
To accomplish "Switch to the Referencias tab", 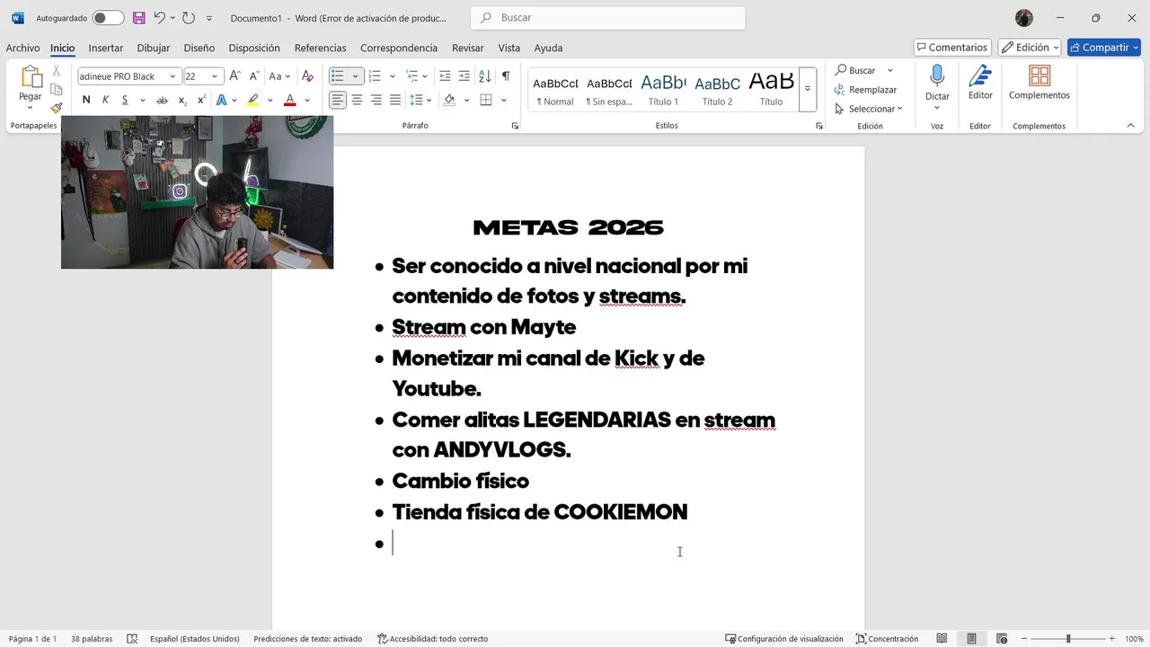I will (x=320, y=48).
